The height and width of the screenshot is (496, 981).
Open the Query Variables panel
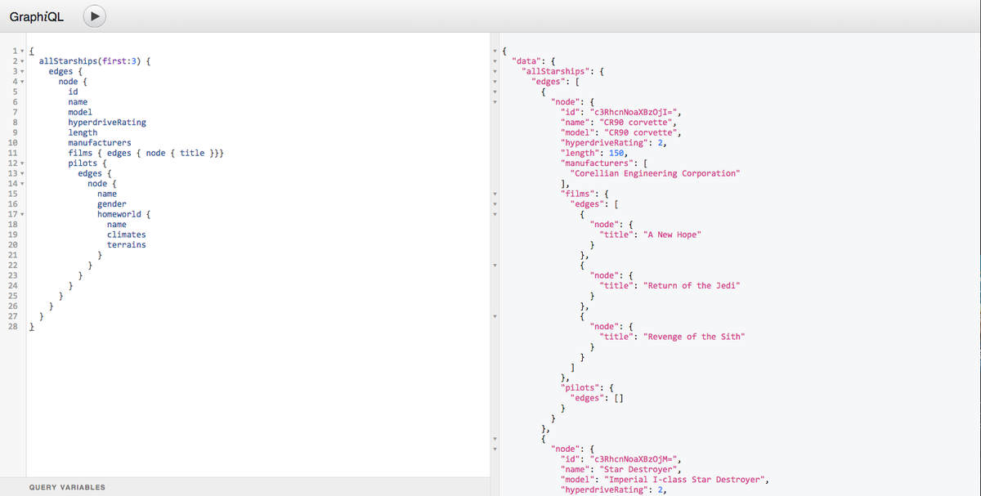click(67, 487)
